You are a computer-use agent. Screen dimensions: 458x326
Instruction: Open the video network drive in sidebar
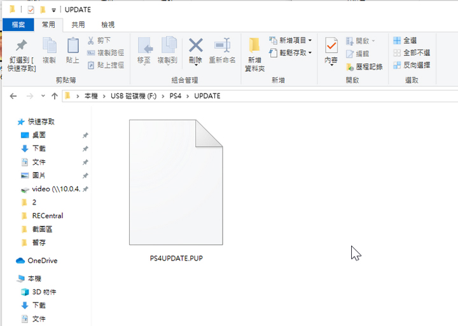pyautogui.click(x=56, y=189)
